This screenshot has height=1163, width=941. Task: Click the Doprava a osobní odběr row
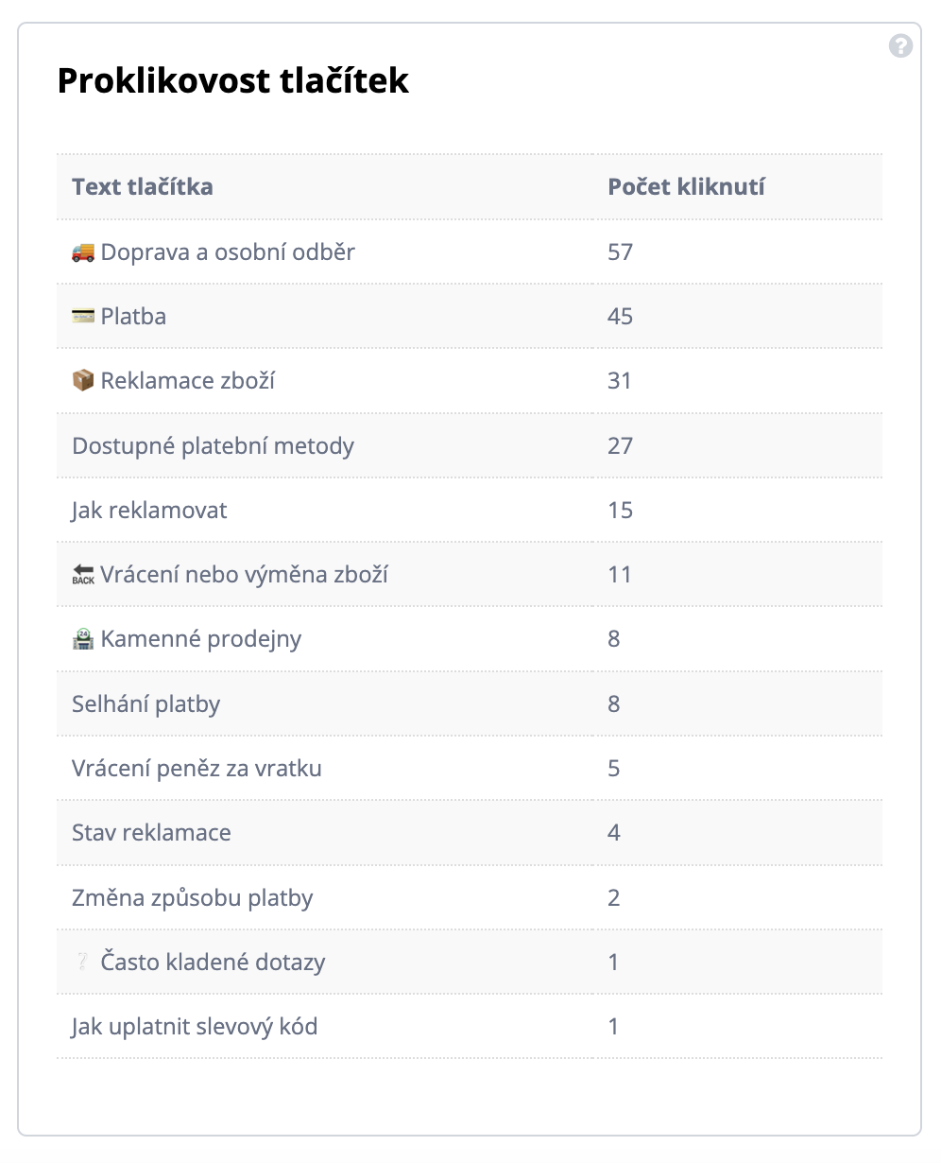tap(228, 252)
